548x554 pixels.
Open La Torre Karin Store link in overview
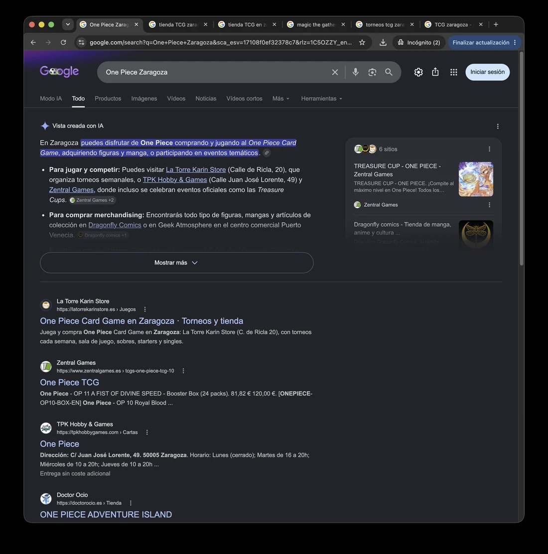[196, 169]
